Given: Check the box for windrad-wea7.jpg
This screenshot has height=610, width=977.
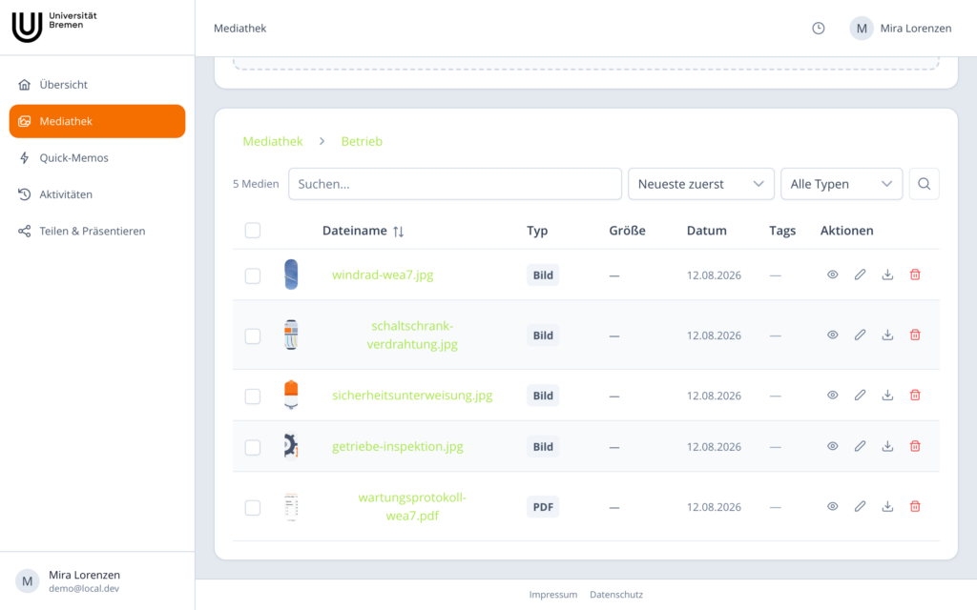Looking at the screenshot, I should tap(252, 275).
